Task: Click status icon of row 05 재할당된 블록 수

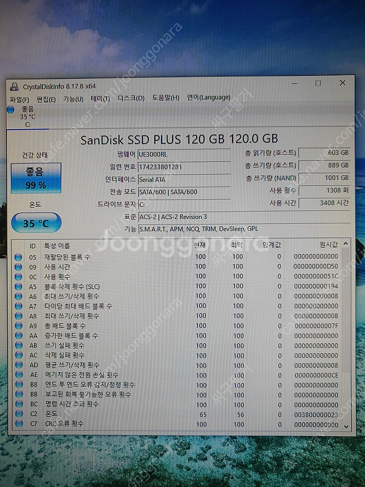Action: pos(18,257)
